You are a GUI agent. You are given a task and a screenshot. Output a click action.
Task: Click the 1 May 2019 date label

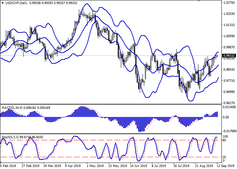pos(95,166)
